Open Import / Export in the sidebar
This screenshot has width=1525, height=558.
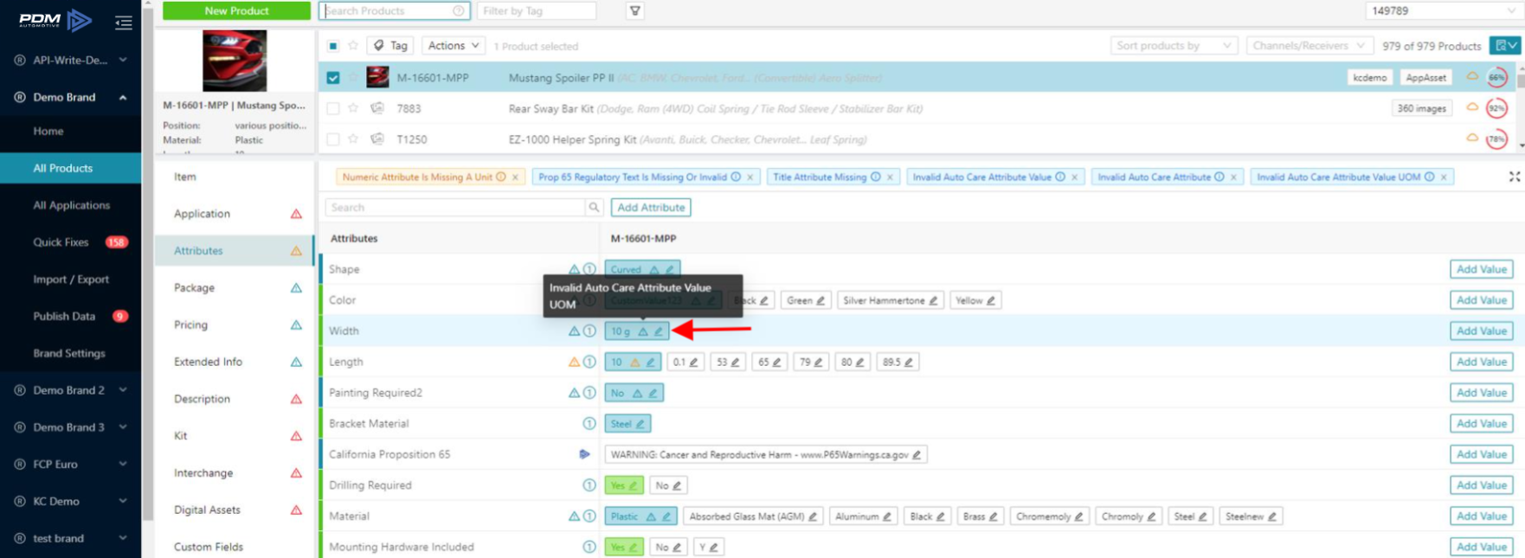point(70,279)
